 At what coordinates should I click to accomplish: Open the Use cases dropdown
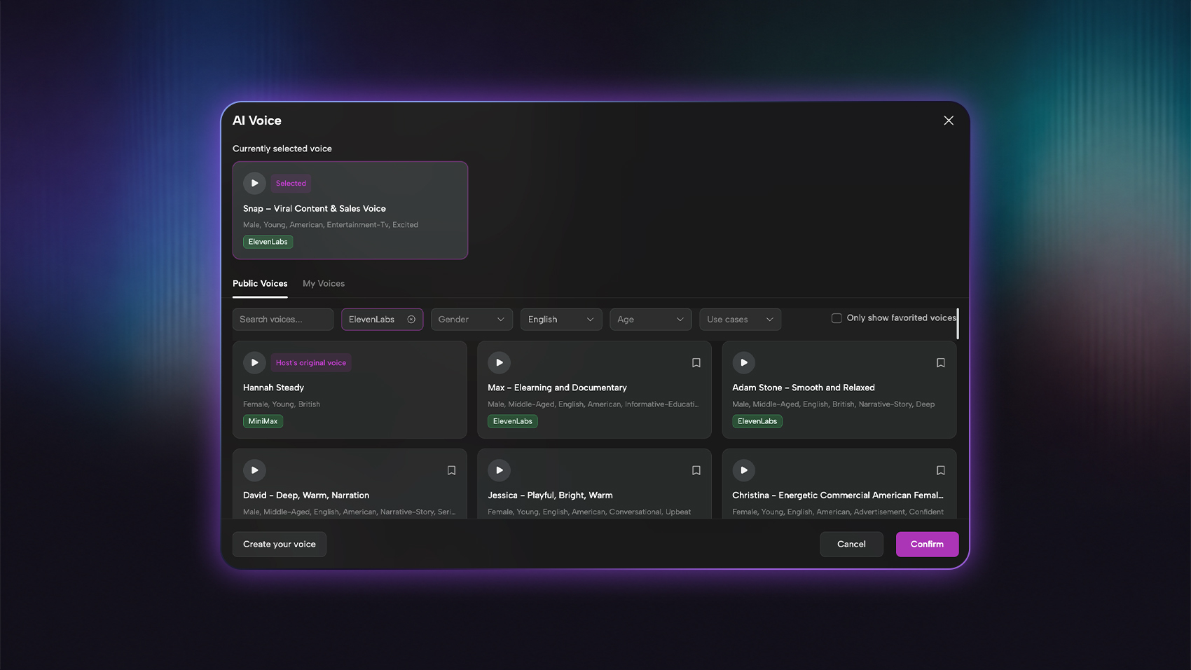tap(741, 320)
